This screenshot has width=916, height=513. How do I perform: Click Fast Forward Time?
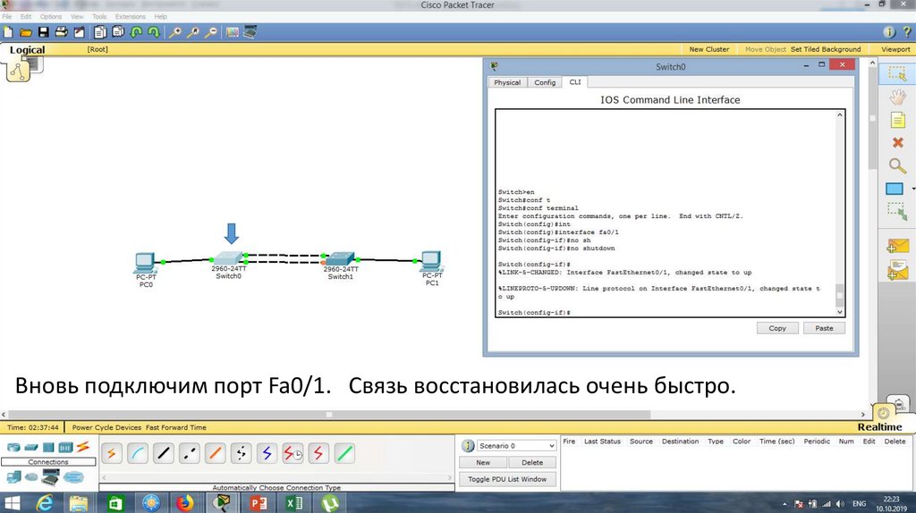coord(176,427)
